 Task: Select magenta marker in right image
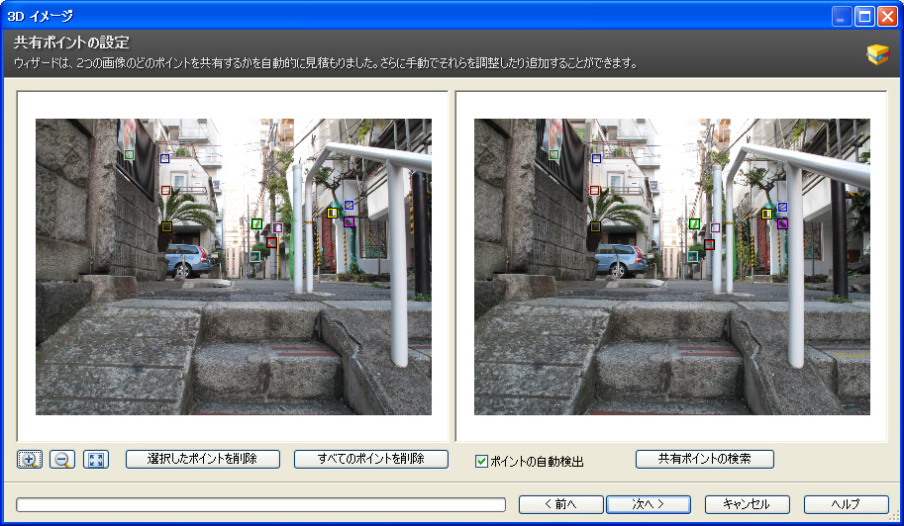pos(782,223)
